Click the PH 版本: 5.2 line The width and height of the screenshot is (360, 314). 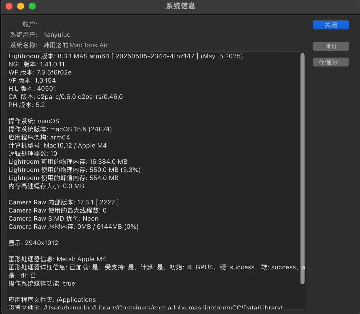[x=27, y=105]
